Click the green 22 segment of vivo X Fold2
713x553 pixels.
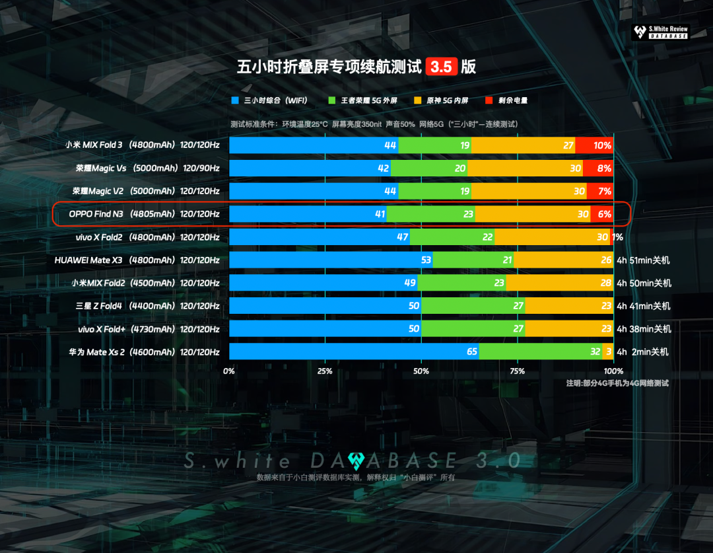452,237
